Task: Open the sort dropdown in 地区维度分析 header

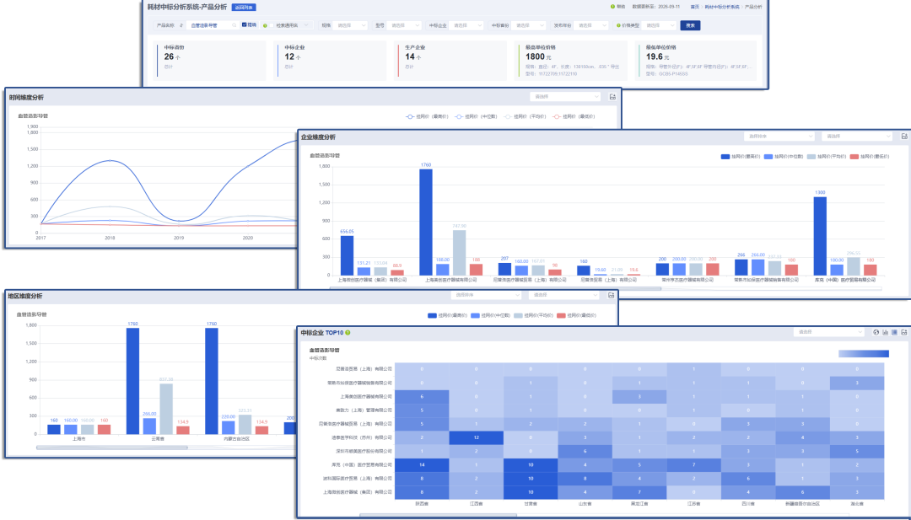Action: click(487, 296)
